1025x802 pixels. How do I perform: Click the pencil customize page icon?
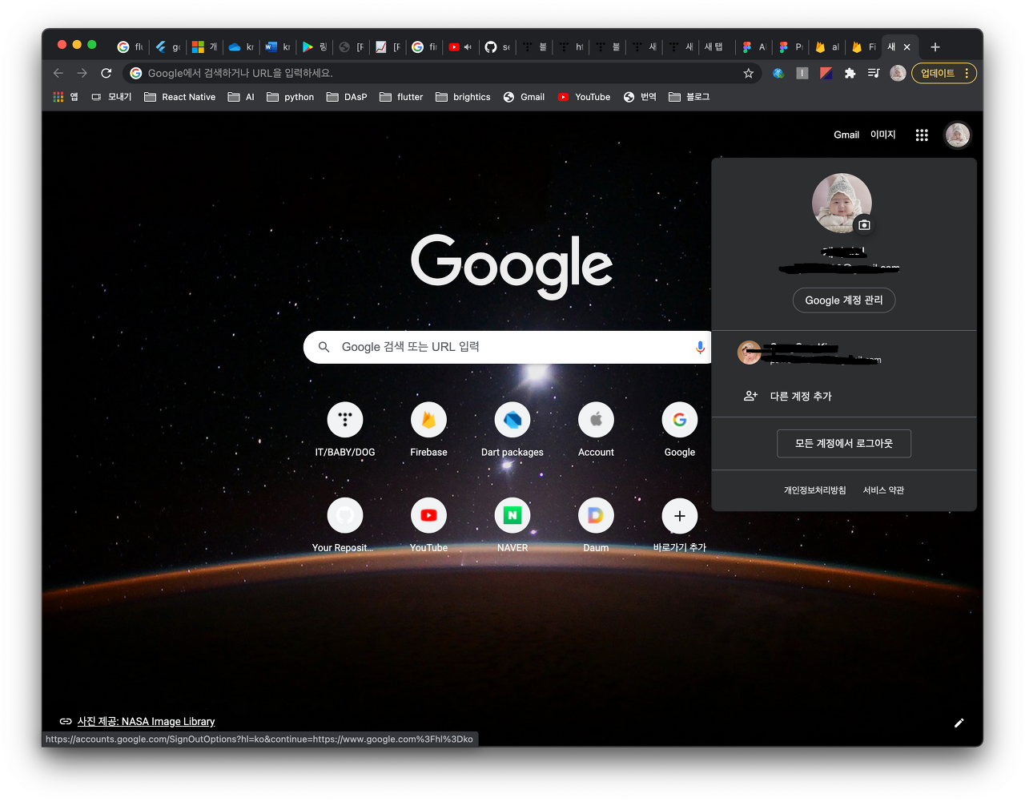tap(959, 723)
